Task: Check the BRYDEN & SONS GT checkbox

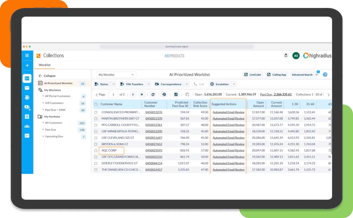Action: tap(96, 144)
